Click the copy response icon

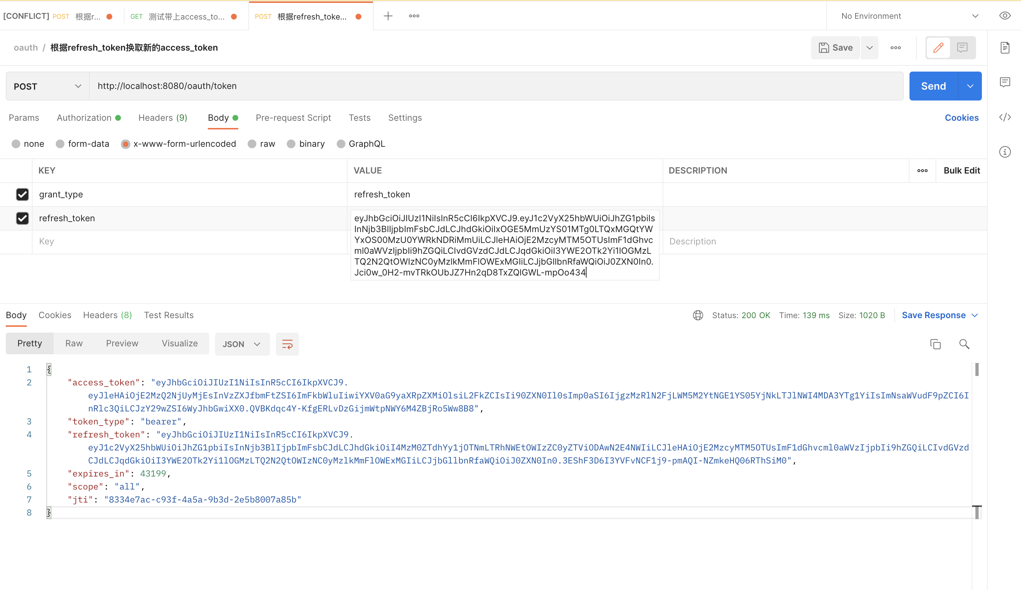tap(935, 343)
